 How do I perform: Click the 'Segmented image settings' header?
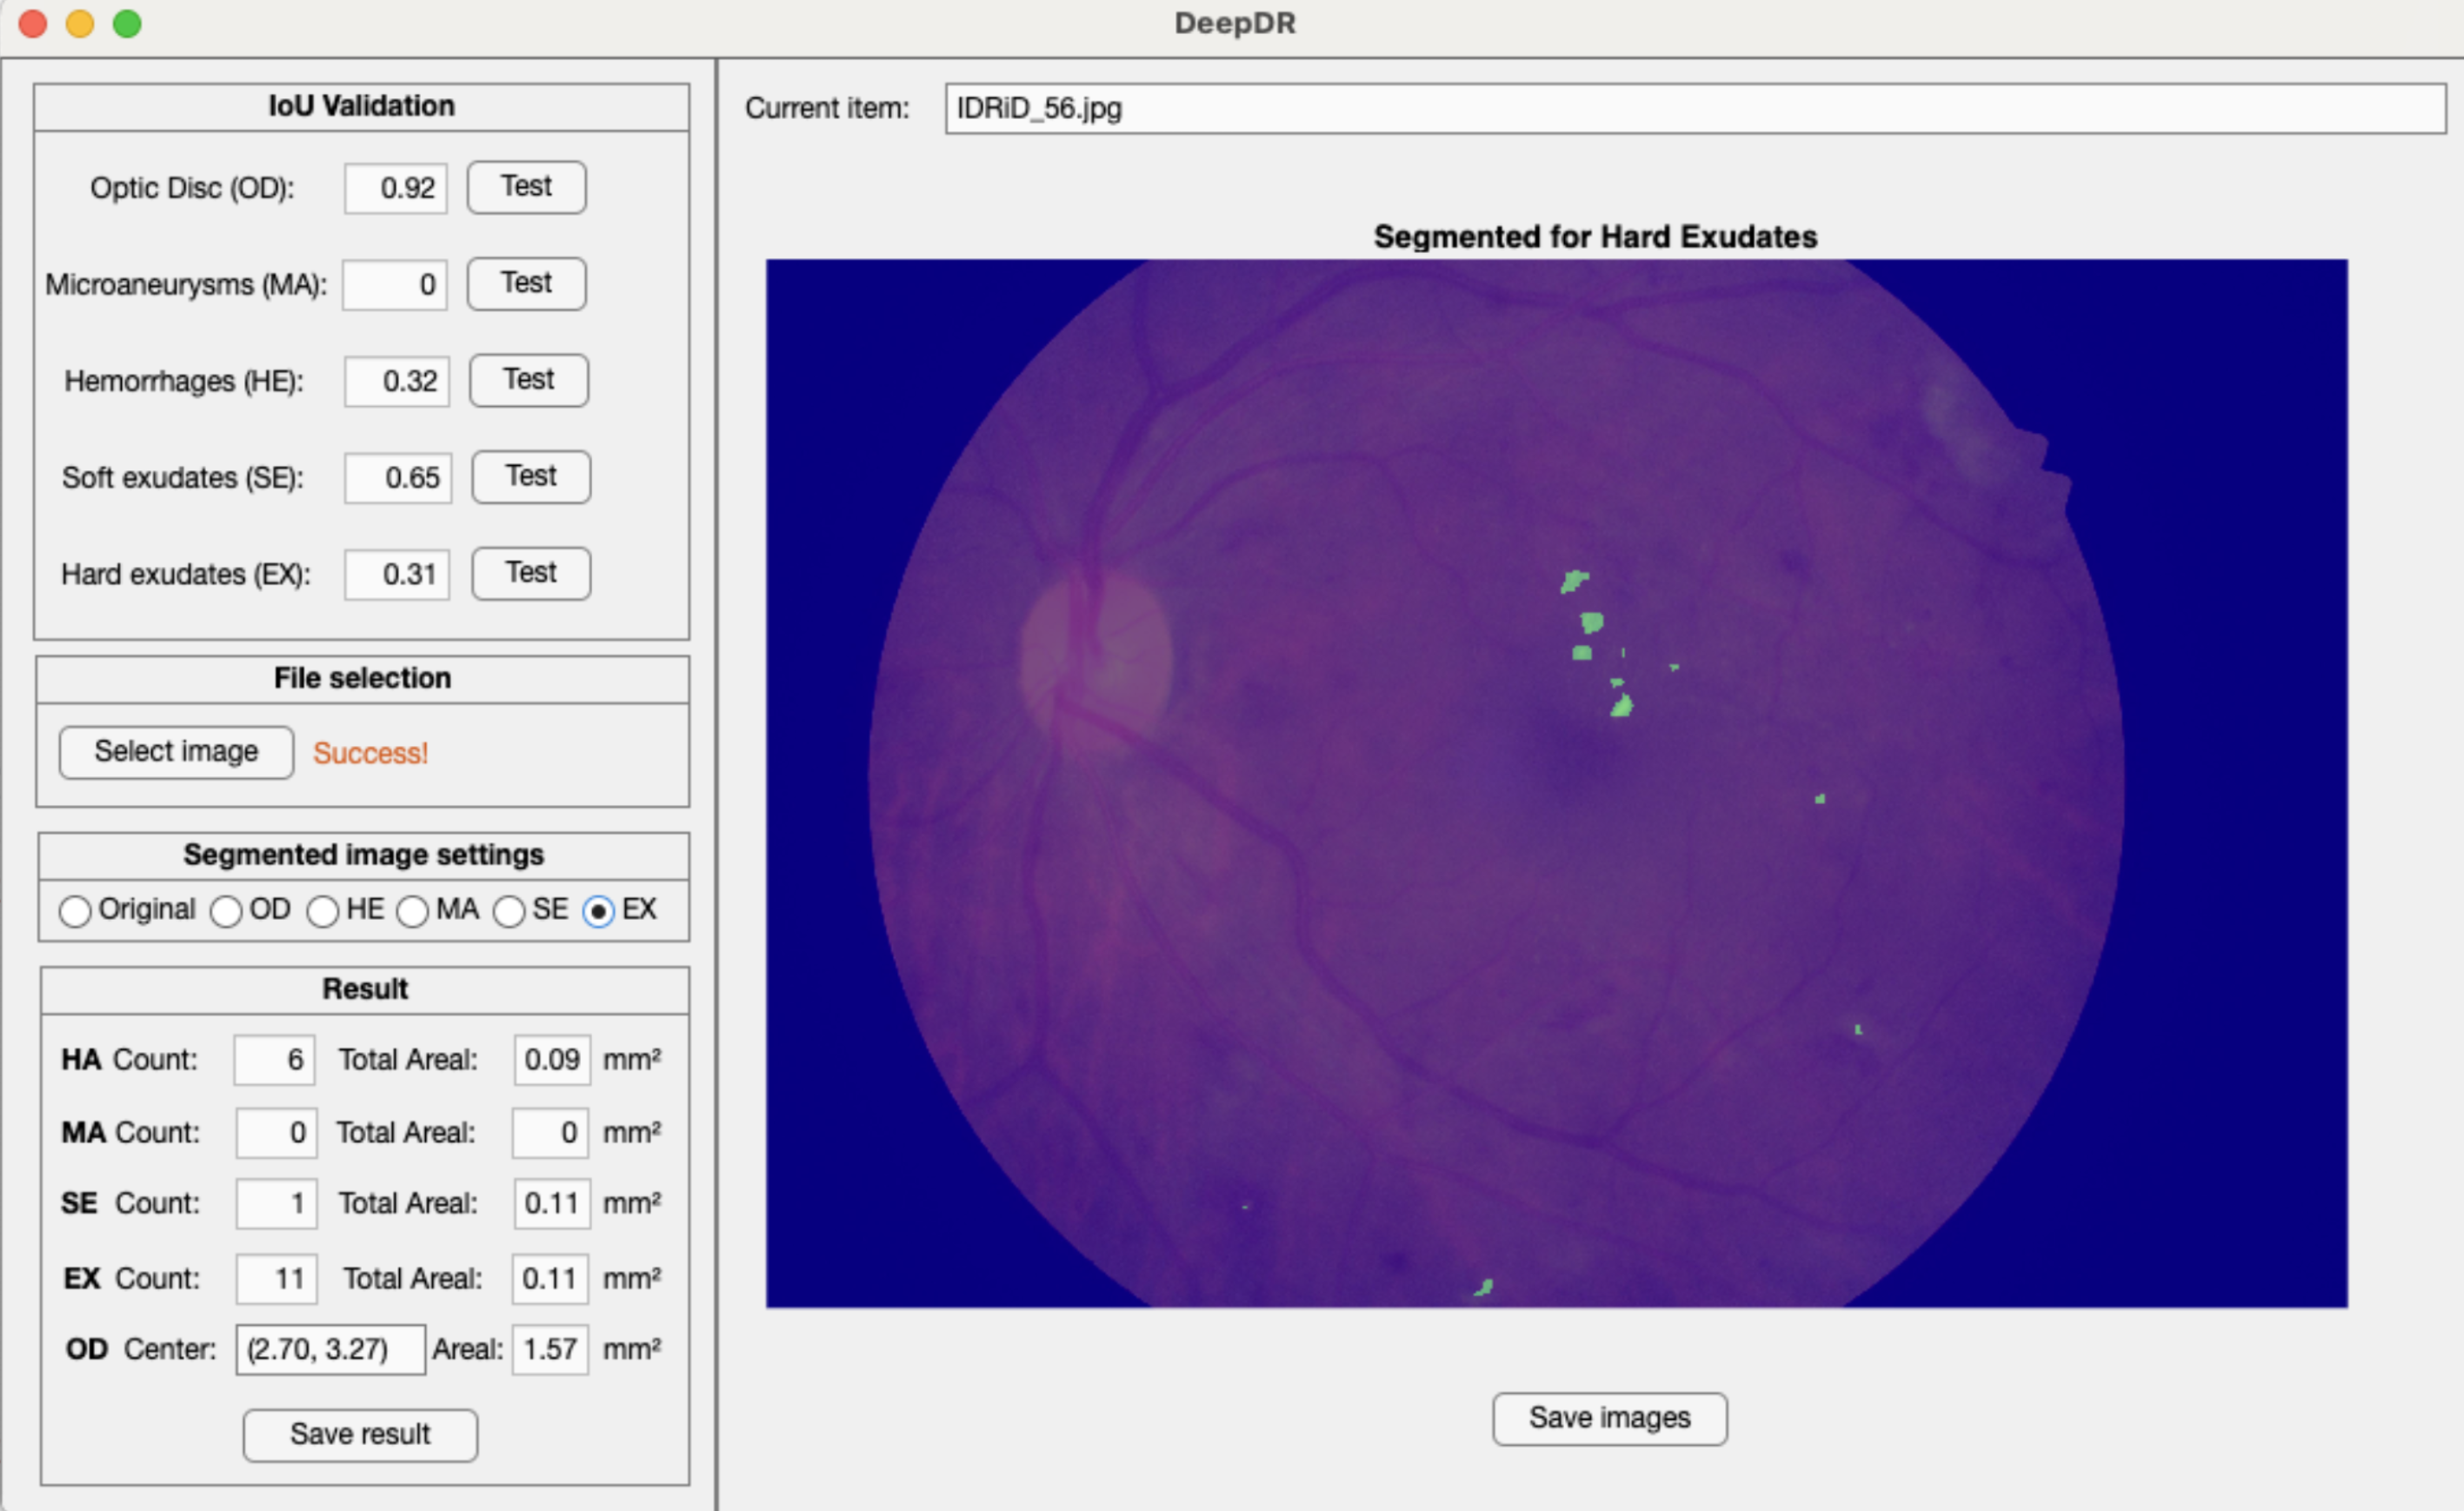coord(363,855)
